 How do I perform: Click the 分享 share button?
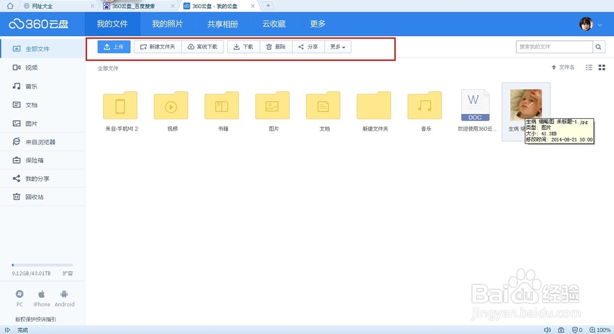point(308,47)
